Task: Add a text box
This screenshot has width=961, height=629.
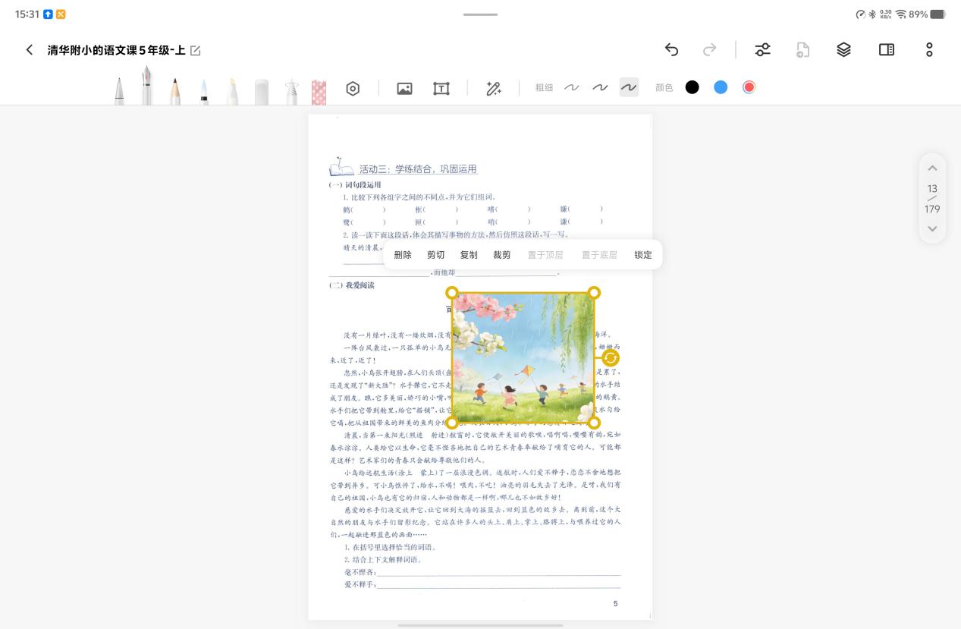Action: [441, 89]
